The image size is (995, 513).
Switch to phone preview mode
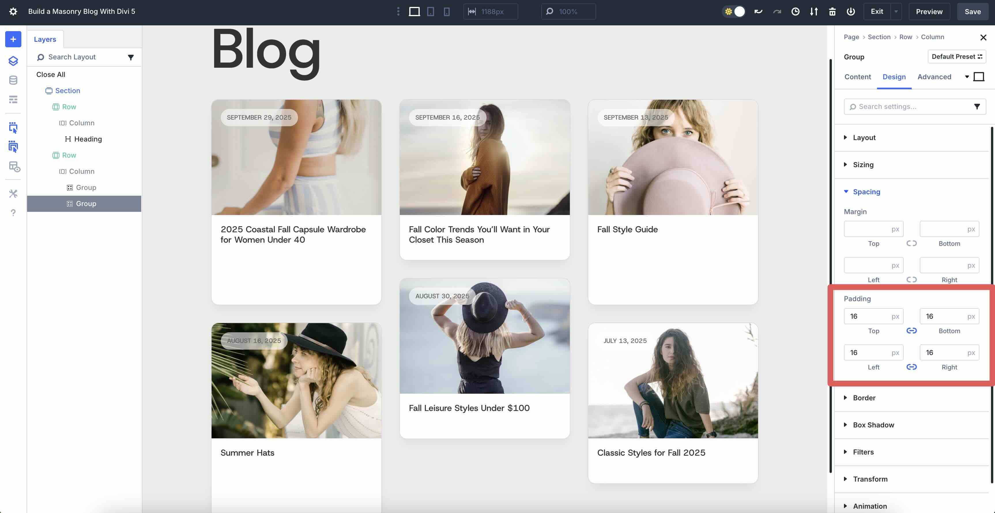tap(447, 12)
